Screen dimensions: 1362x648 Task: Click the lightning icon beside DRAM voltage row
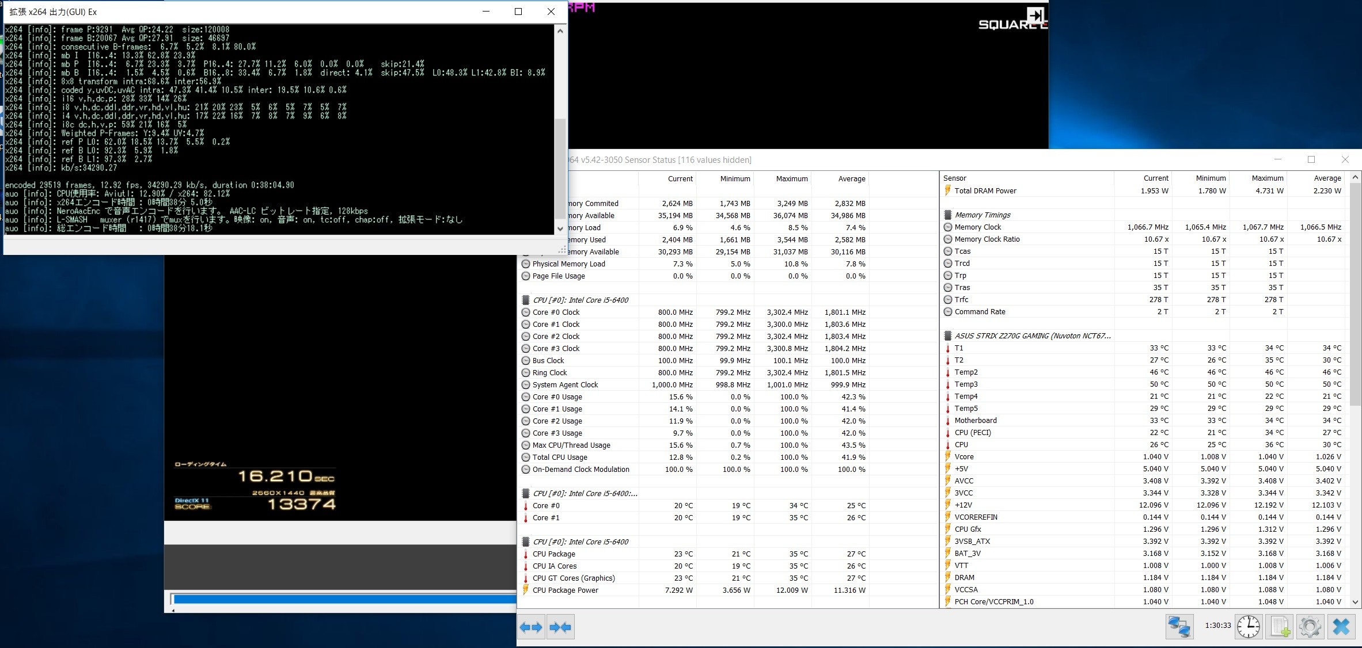click(x=947, y=577)
